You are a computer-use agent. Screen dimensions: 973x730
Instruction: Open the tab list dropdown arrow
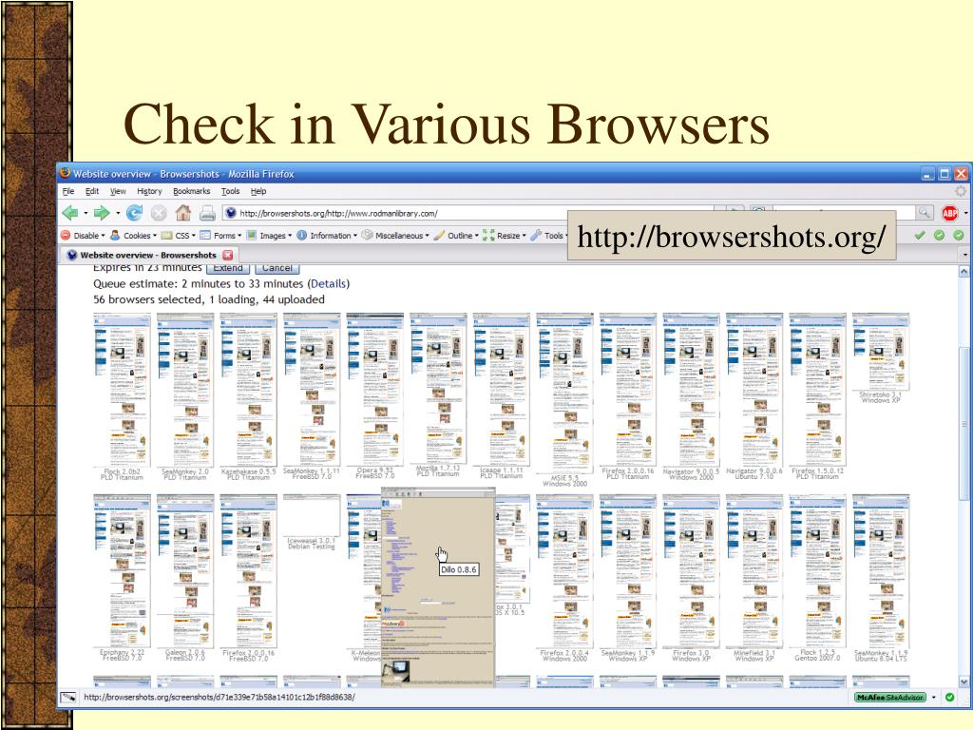pyautogui.click(x=965, y=255)
